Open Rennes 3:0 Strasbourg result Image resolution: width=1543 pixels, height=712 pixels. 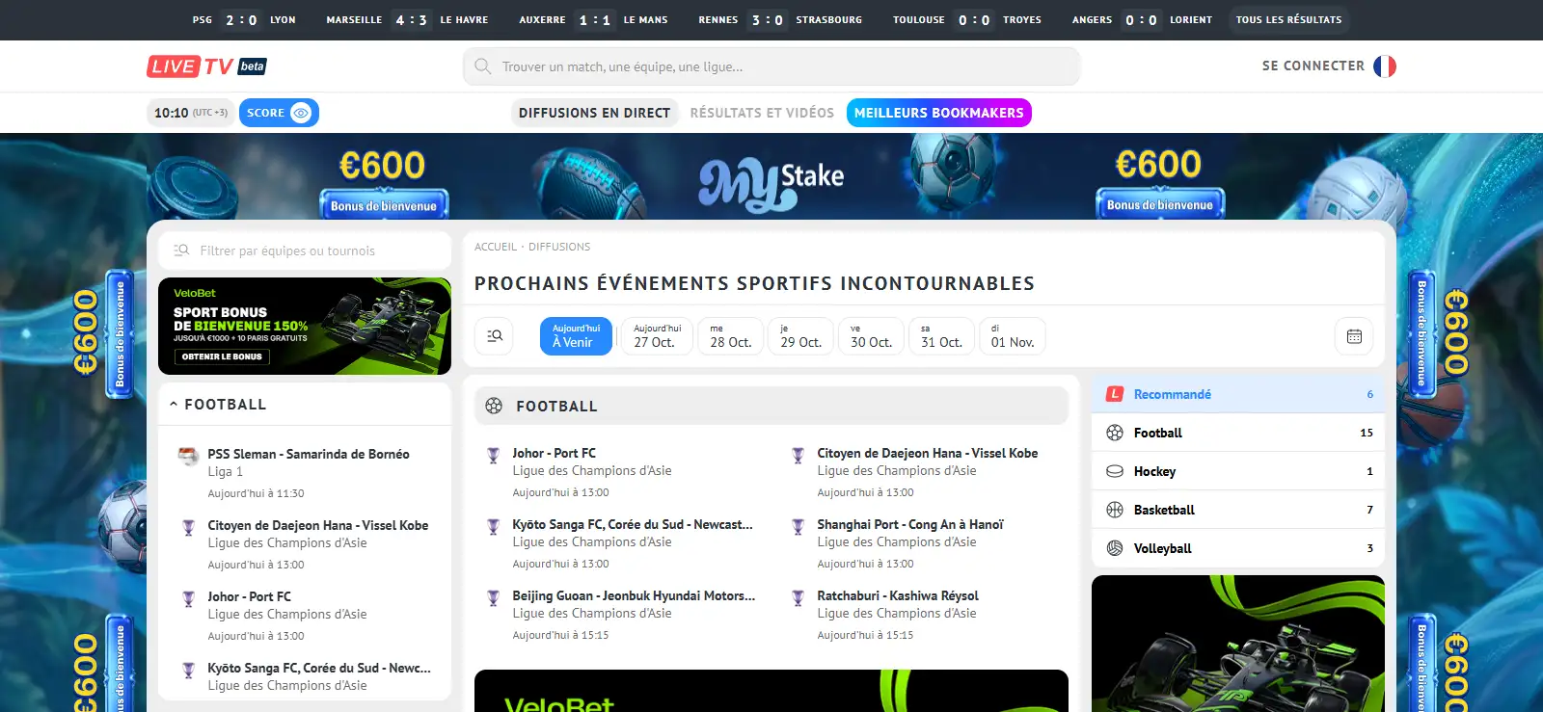(780, 19)
